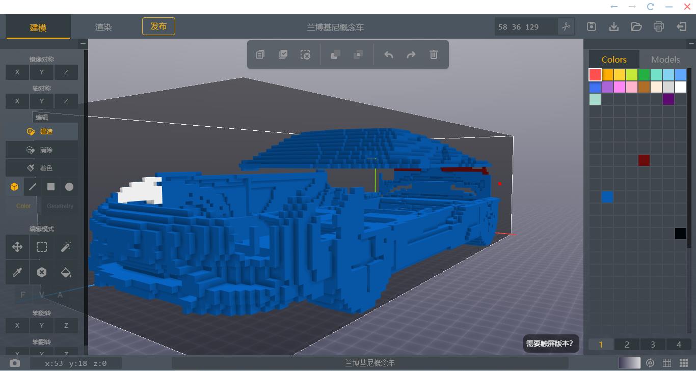Toggle the dense grid icon in status bar

click(684, 363)
